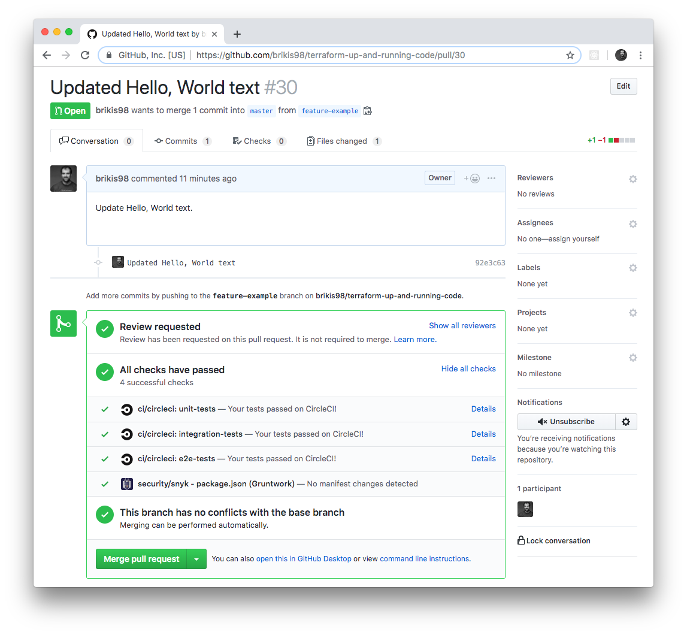Unsubscribe from pull request notifications

point(565,422)
